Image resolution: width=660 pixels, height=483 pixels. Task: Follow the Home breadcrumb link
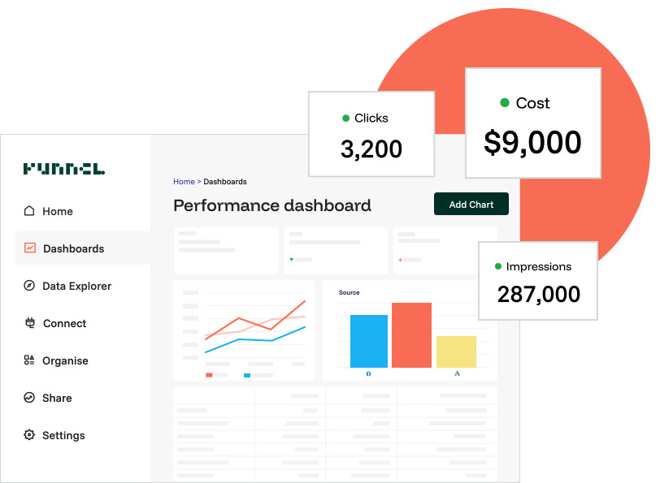coord(184,182)
